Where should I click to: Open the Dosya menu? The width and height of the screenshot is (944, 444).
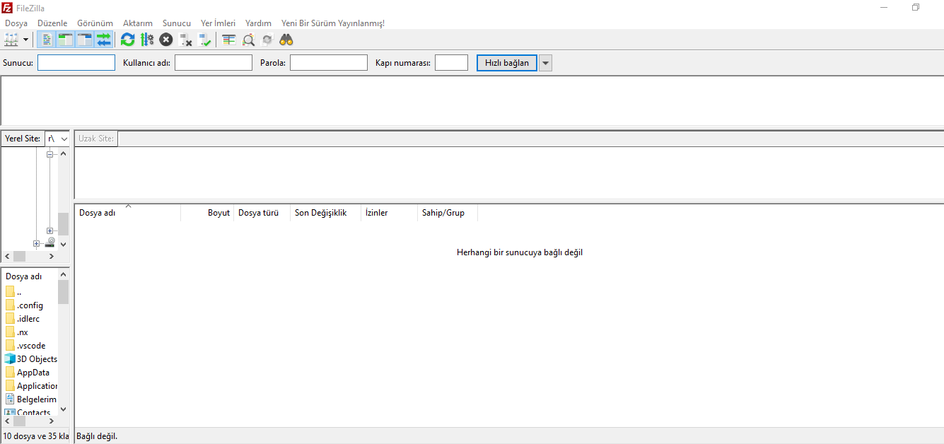pos(16,23)
